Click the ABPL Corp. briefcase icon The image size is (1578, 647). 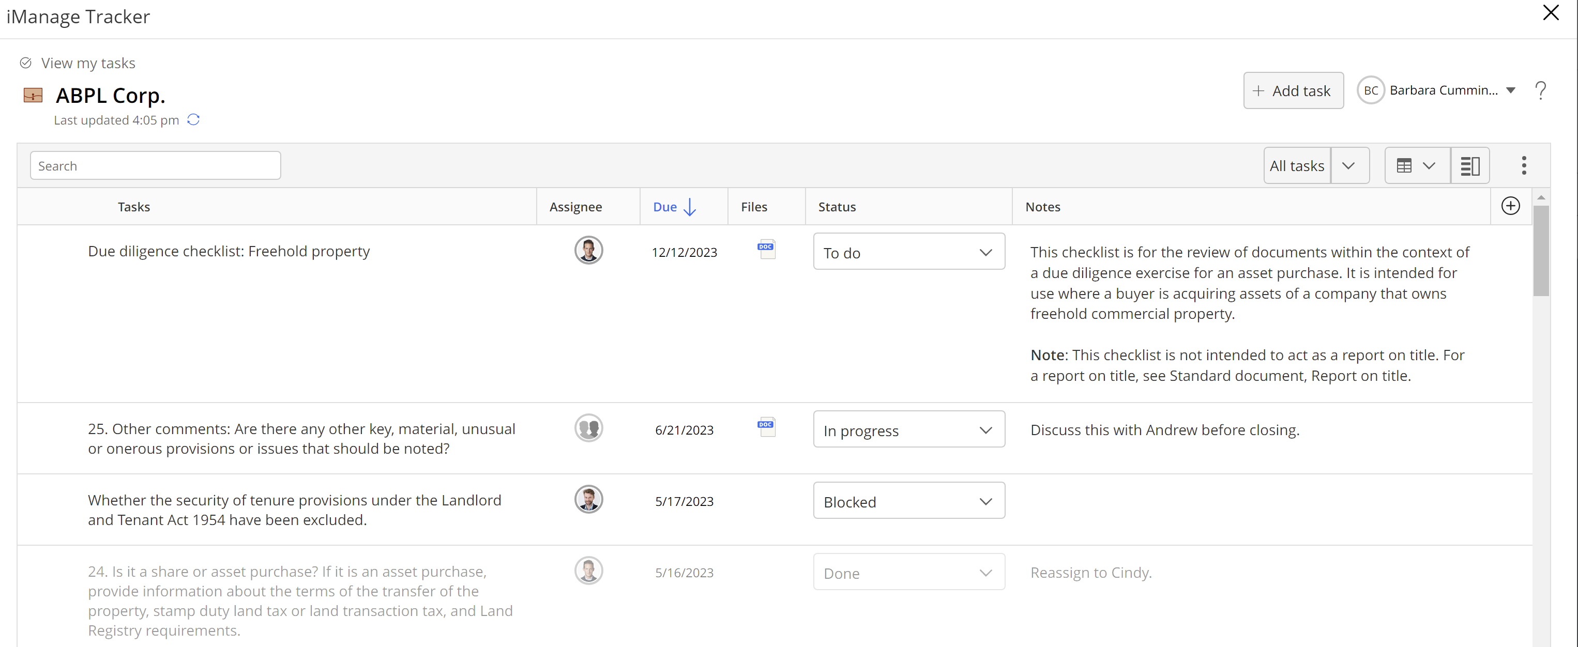tap(33, 96)
